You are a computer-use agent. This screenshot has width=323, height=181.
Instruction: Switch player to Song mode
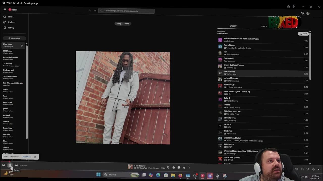[x=119, y=24]
